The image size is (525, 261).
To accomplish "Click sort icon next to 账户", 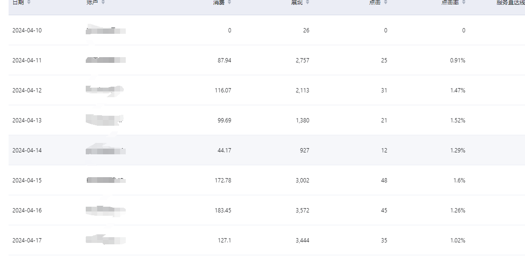I will [x=103, y=2].
